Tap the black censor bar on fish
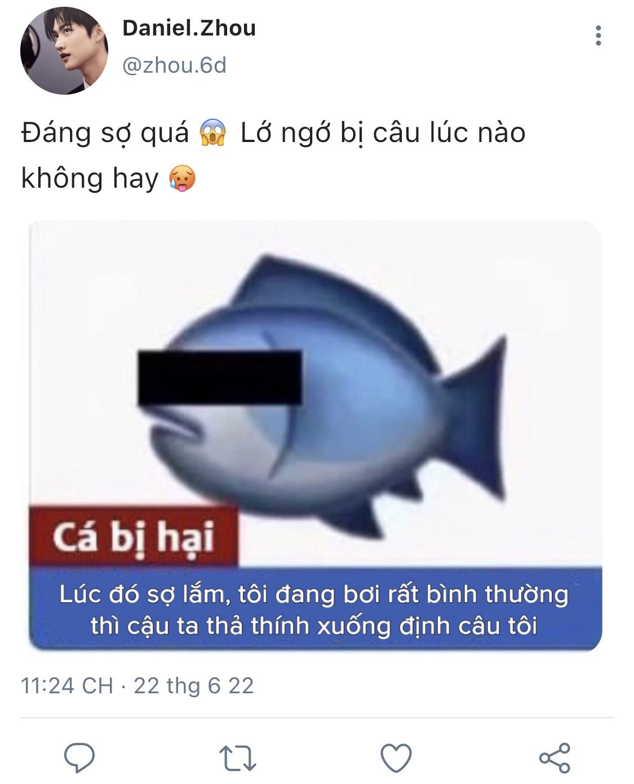This screenshot has width=634, height=784. pos(220,378)
